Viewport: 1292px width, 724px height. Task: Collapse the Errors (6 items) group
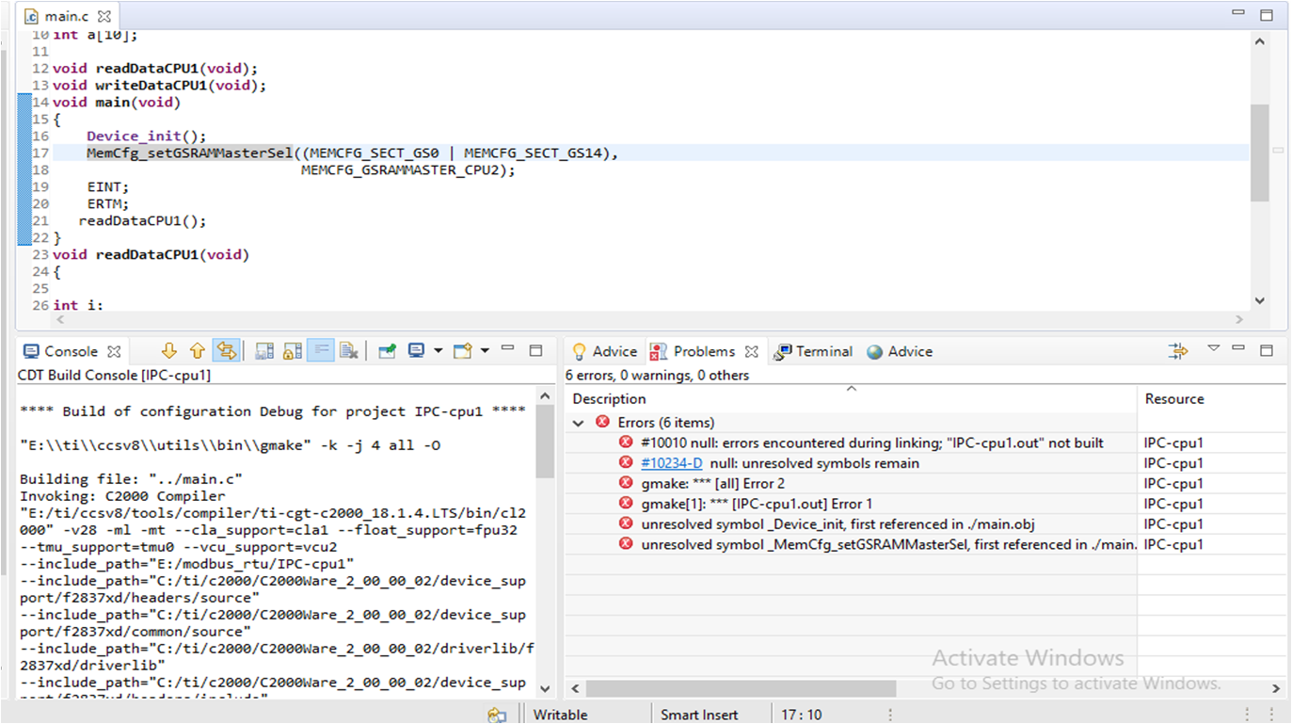tap(579, 423)
